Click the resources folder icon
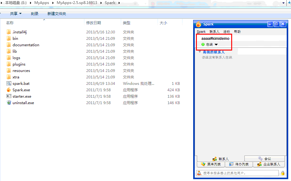 pyautogui.click(x=9, y=70)
